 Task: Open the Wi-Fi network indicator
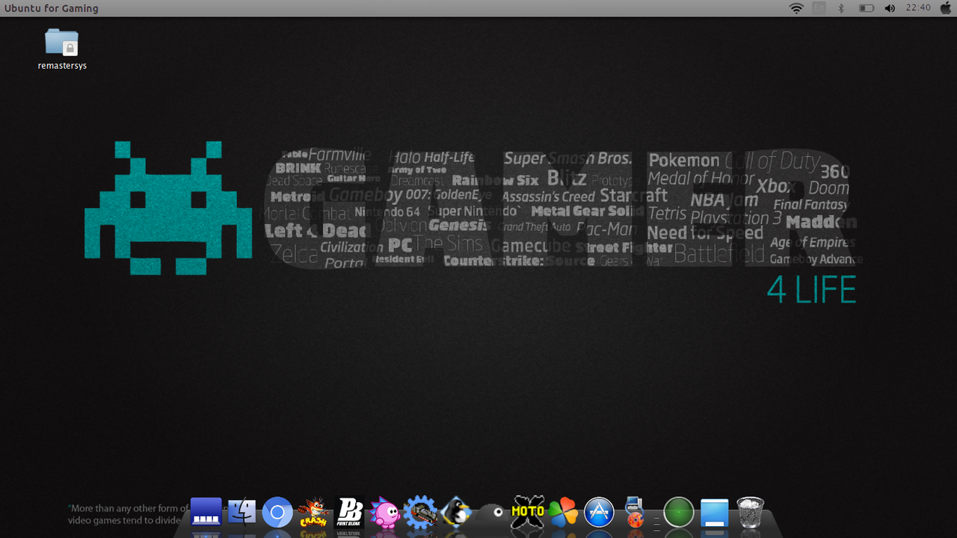(x=796, y=8)
